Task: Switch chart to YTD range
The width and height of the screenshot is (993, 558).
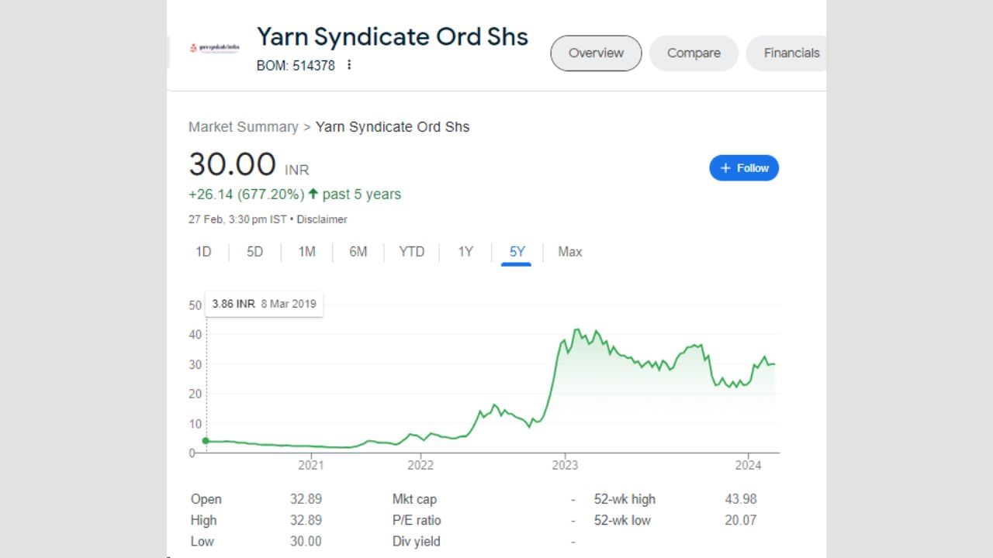Action: coord(411,252)
